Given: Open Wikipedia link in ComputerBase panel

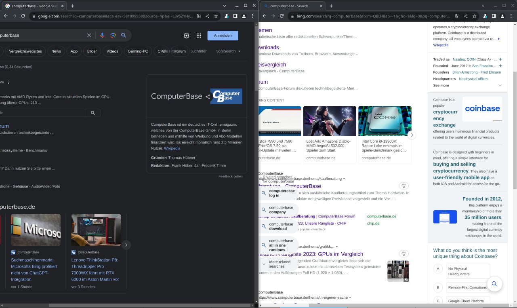Looking at the screenshot, I should (x=172, y=148).
